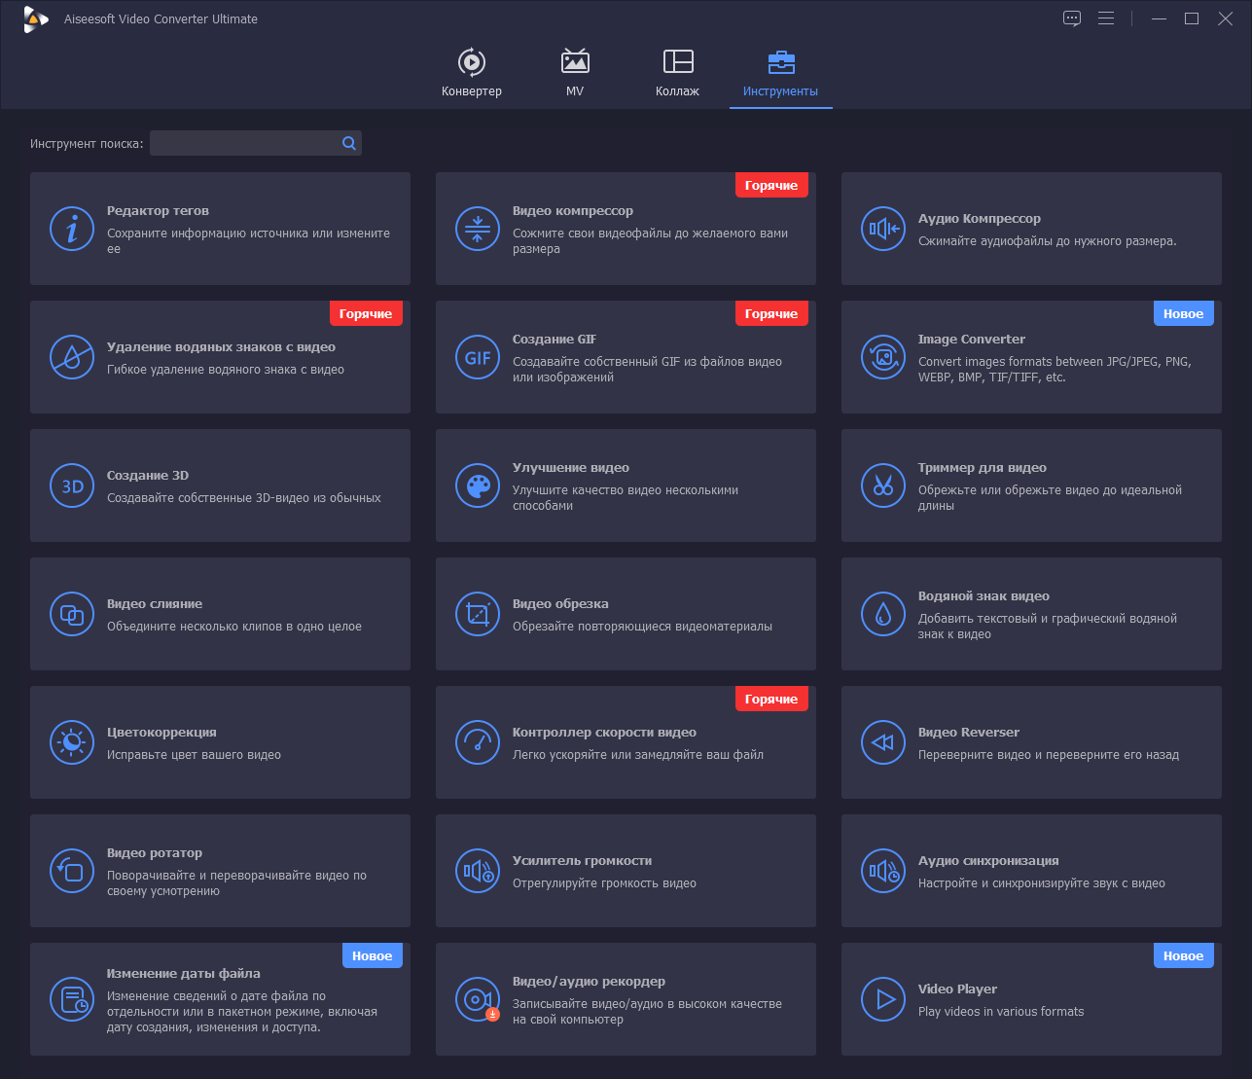Image resolution: width=1252 pixels, height=1079 pixels.
Task: Open the Контроллер скорости видео gauge icon
Action: 478,742
